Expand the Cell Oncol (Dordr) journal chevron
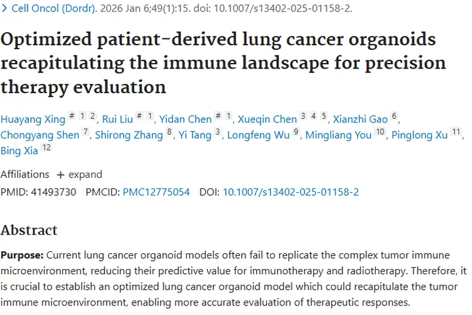 [5, 9]
